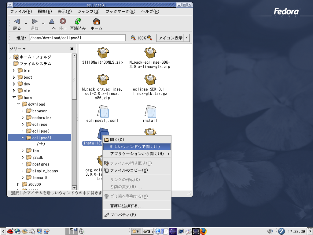Zoom in with the plus magnifier icon
Image resolution: width=313 pixels, height=235 pixels.
pos(150,38)
